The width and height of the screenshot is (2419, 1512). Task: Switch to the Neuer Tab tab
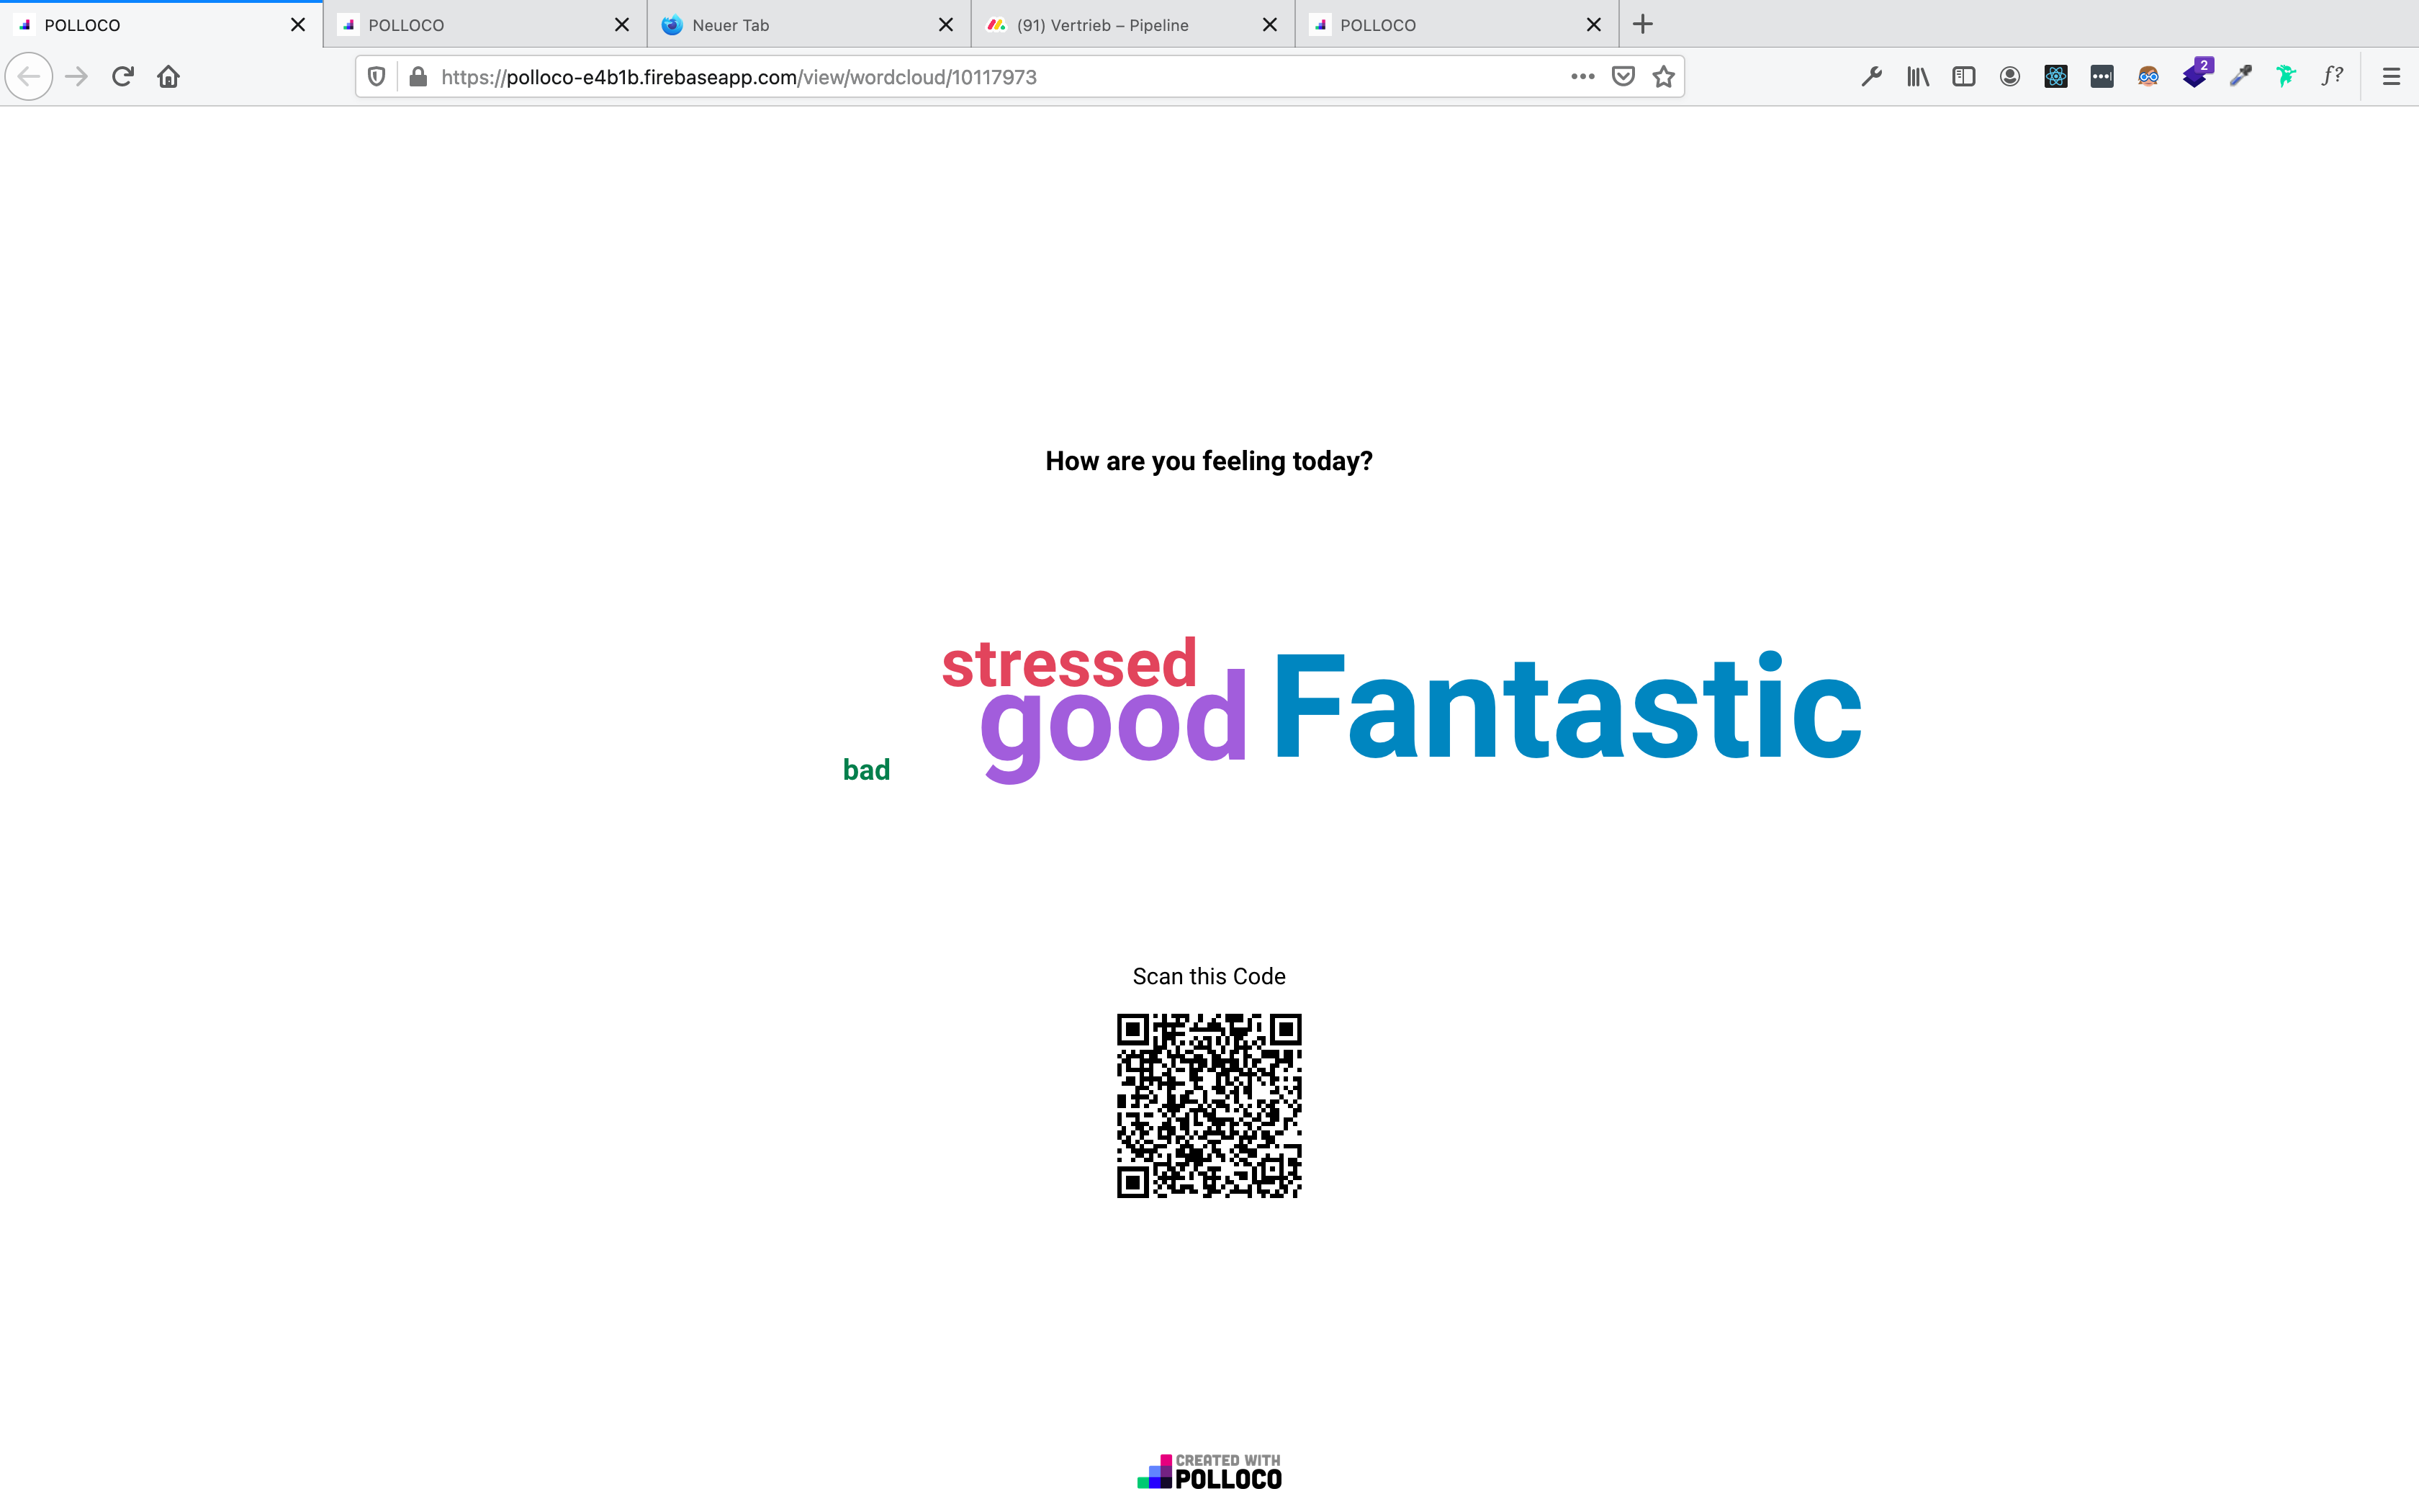(x=731, y=25)
